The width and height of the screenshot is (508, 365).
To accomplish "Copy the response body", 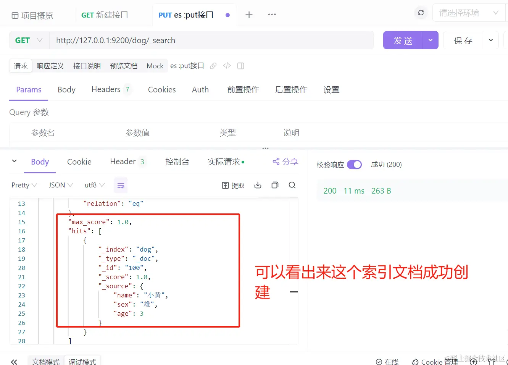I will click(x=275, y=185).
